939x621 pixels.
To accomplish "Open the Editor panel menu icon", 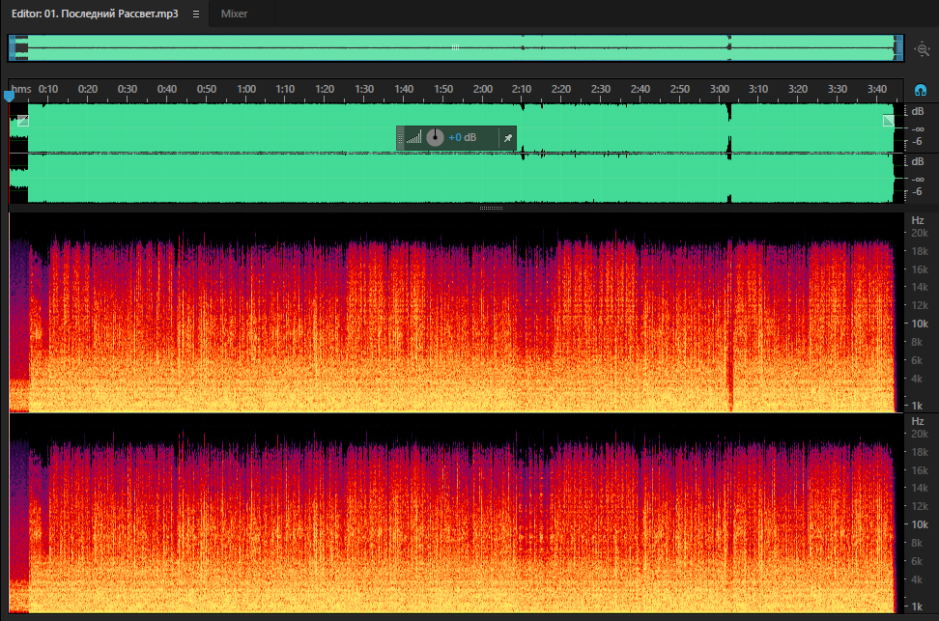I will 196,14.
